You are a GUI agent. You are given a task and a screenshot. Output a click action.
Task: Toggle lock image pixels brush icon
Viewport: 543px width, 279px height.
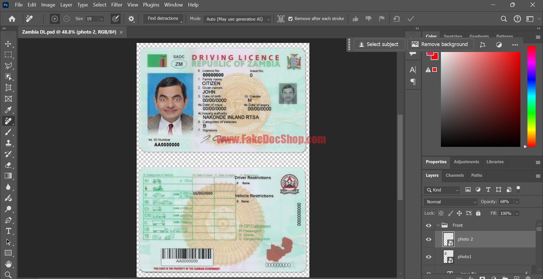click(x=450, y=213)
